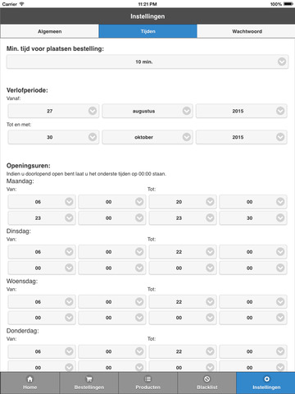The image size is (295, 394).
Task: Open Maandag closing hour 20 dropdown
Action: [183, 202]
